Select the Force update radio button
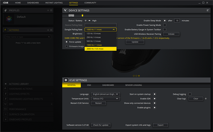Image resolution: width=213 pixels, height=132 pixels. point(67,42)
